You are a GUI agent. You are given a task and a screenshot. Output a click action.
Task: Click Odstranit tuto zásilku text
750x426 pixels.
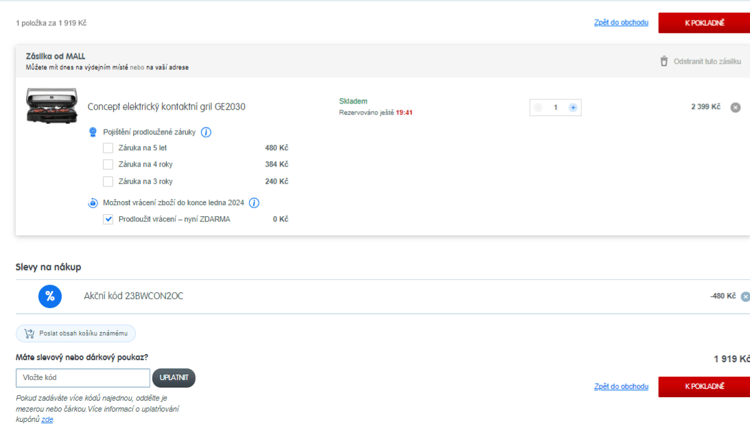click(x=707, y=61)
